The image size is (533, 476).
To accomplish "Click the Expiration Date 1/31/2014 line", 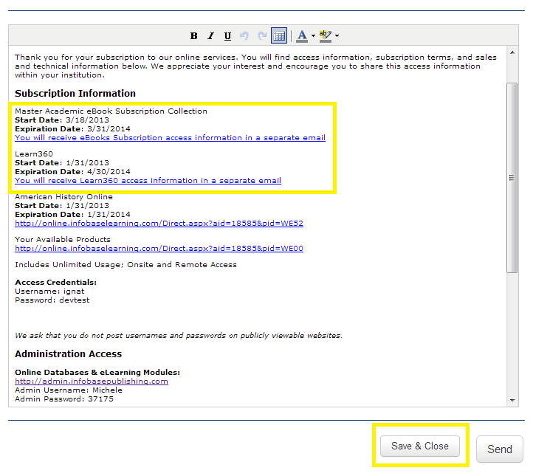I will pos(72,215).
